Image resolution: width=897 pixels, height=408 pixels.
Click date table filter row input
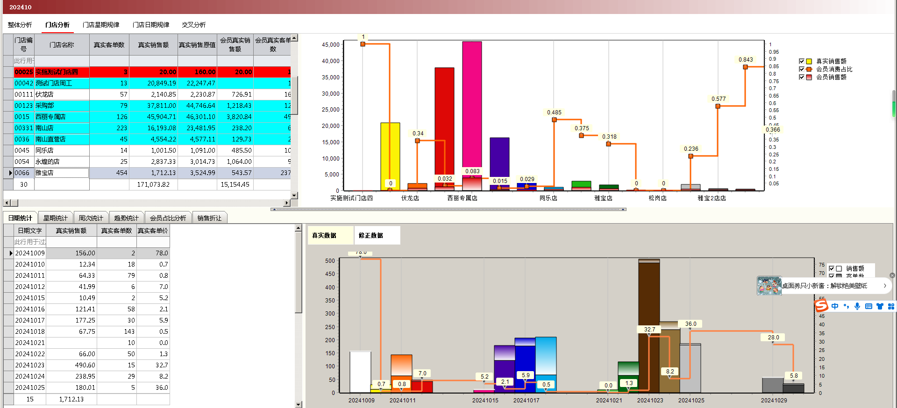pyautogui.click(x=92, y=242)
